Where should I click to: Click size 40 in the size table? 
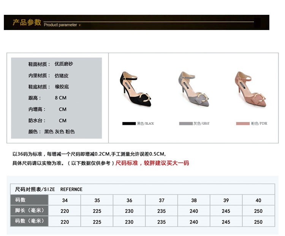(x=258, y=200)
